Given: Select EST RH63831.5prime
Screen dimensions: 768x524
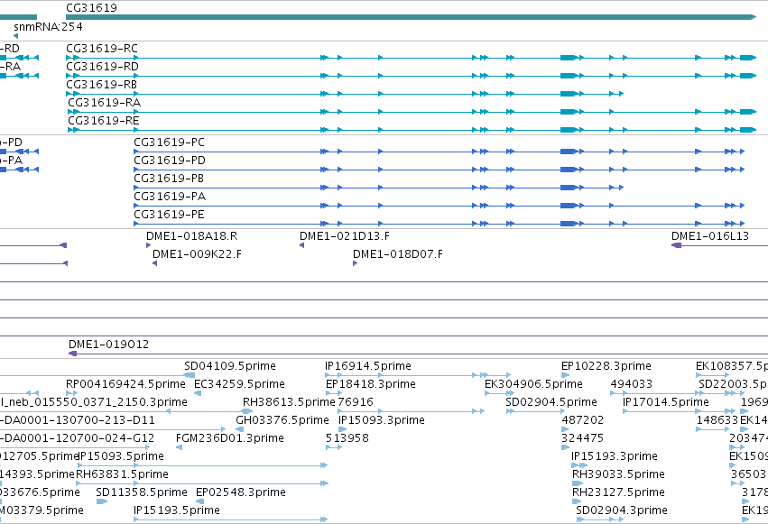Looking at the screenshot, I should coord(122,474).
